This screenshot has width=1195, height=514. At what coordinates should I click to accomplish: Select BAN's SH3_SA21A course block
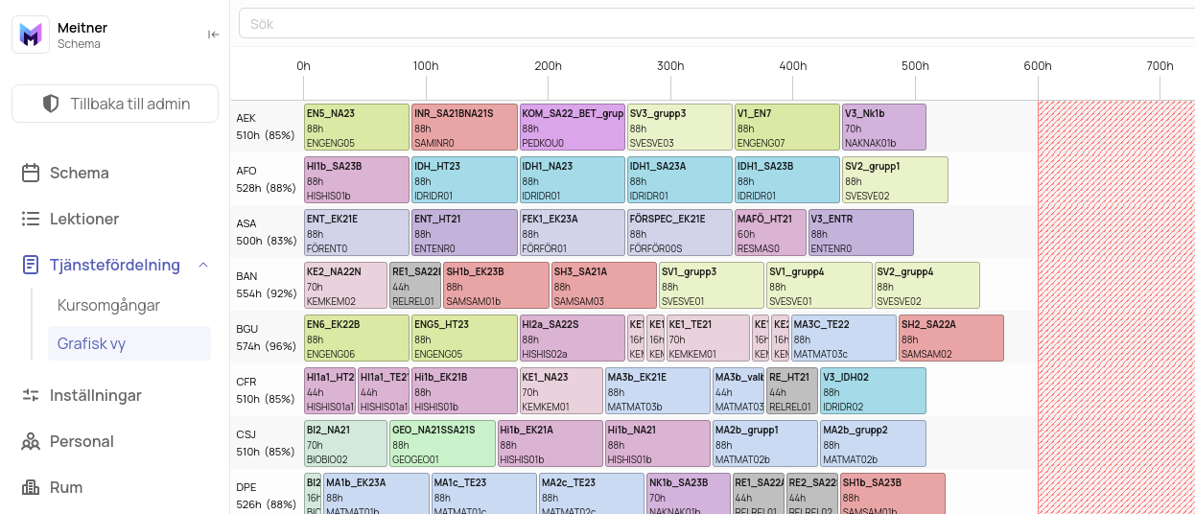coord(604,286)
